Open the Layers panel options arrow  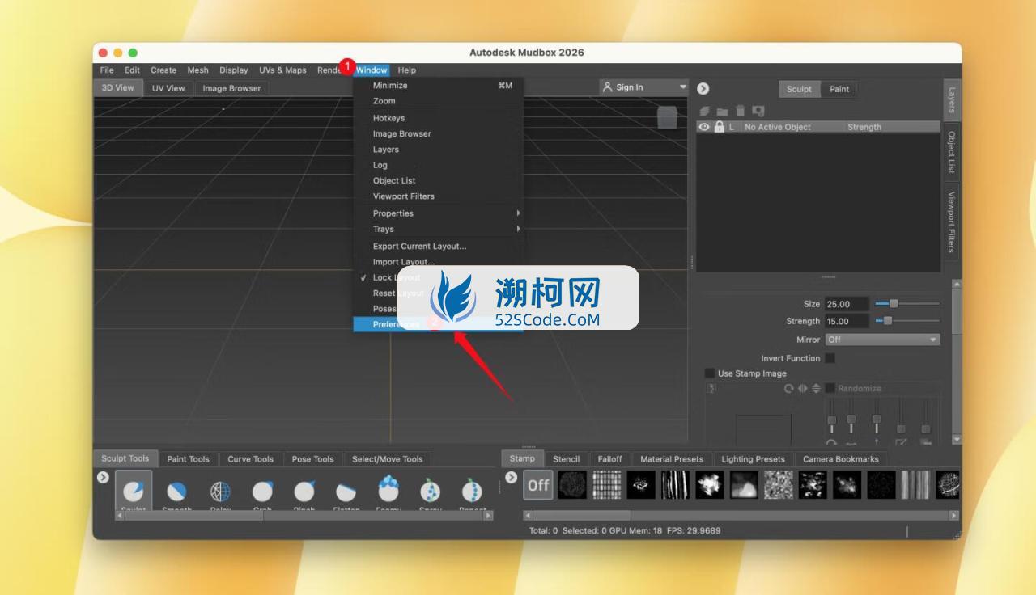pyautogui.click(x=703, y=89)
